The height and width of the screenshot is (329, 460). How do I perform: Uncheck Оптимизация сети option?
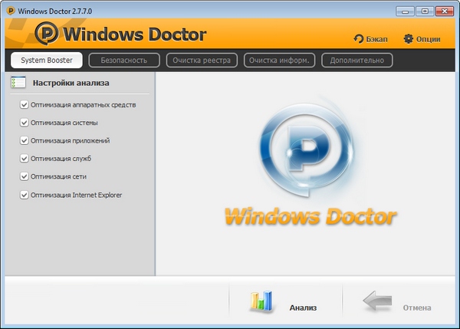[24, 176]
